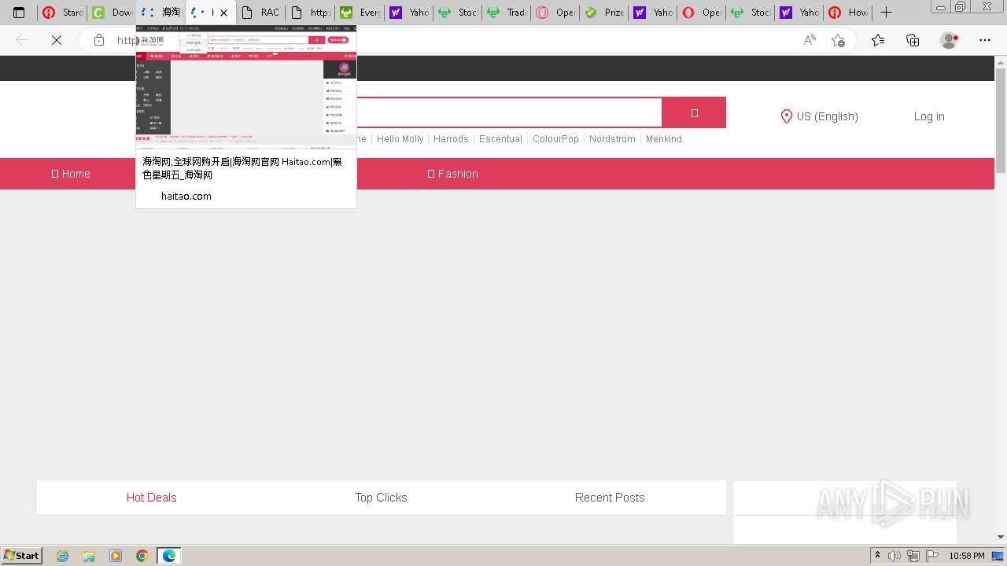Open File Explorer from taskbar
The image size is (1007, 566).
(x=89, y=556)
